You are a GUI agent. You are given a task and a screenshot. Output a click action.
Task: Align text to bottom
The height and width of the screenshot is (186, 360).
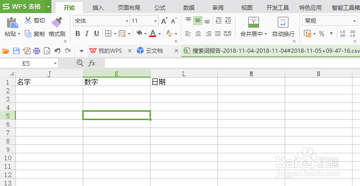tap(207, 21)
